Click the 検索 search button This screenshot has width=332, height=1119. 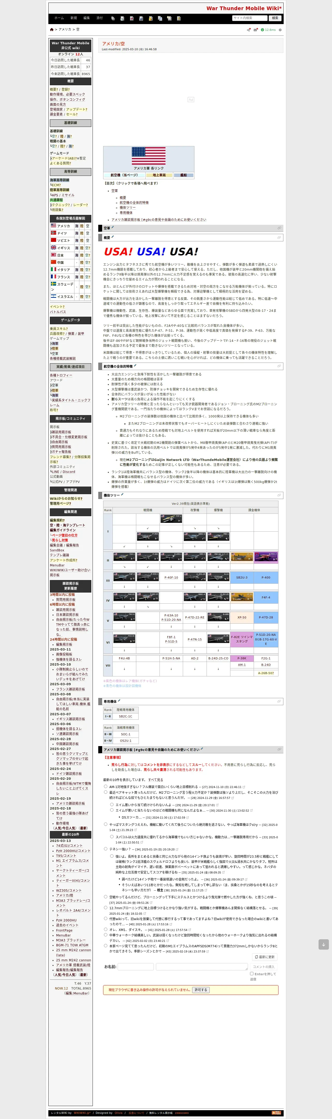pyautogui.click(x=275, y=18)
